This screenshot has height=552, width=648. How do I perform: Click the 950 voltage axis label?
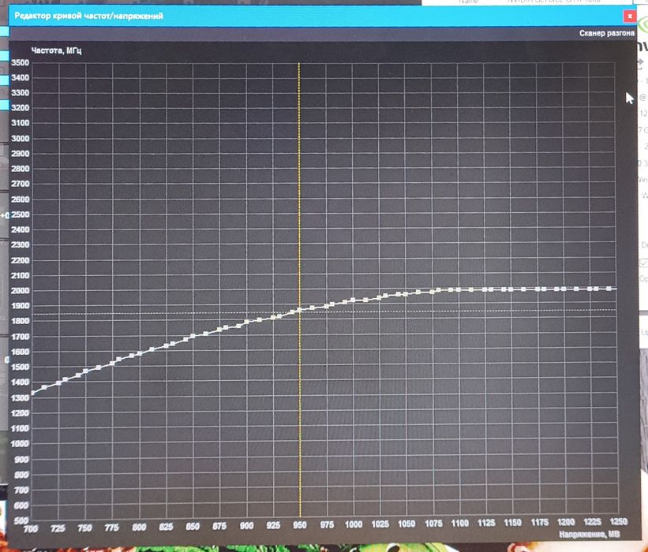pos(300,524)
